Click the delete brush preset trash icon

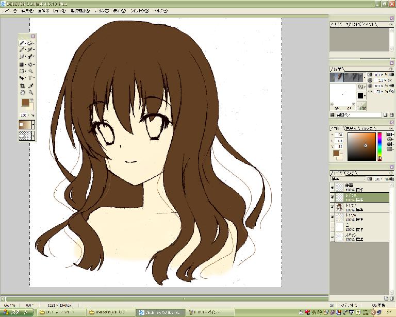[391, 115]
